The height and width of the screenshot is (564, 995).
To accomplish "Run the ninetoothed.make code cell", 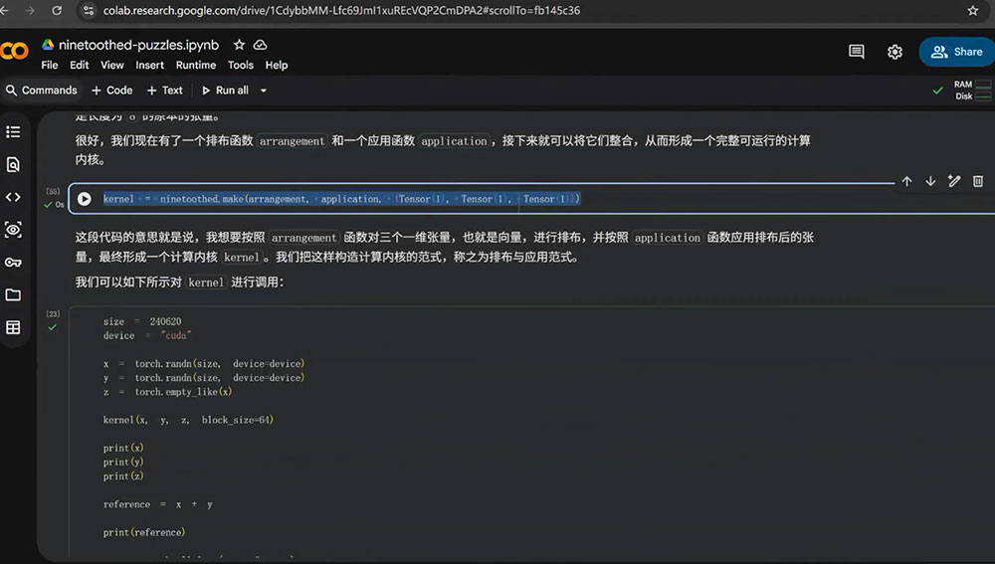I will (x=85, y=199).
